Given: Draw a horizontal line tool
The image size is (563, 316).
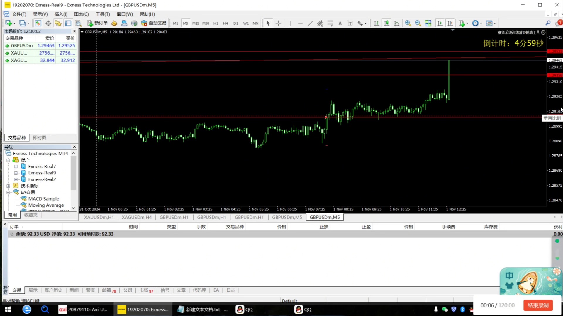Looking at the screenshot, I should [300, 23].
